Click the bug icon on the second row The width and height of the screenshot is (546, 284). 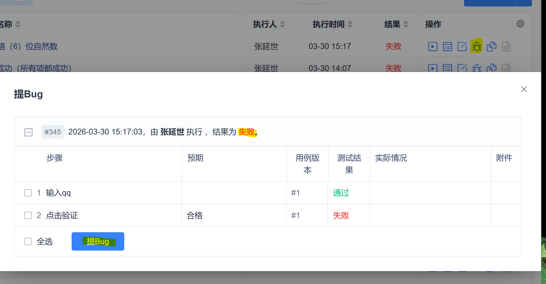tap(477, 68)
